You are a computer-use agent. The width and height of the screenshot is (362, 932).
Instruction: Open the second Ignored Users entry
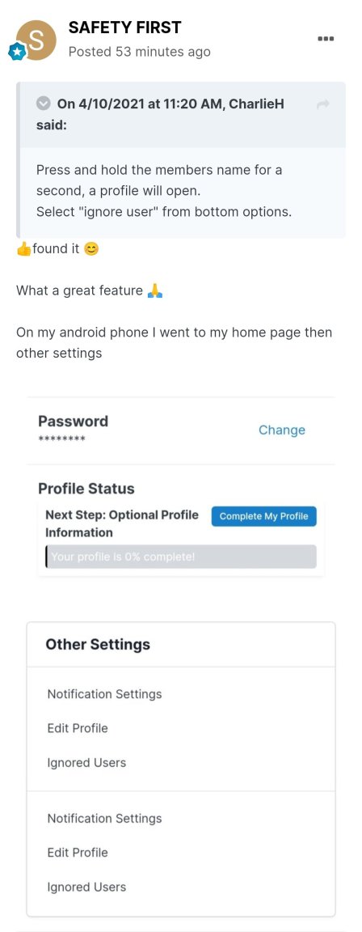[x=86, y=887]
